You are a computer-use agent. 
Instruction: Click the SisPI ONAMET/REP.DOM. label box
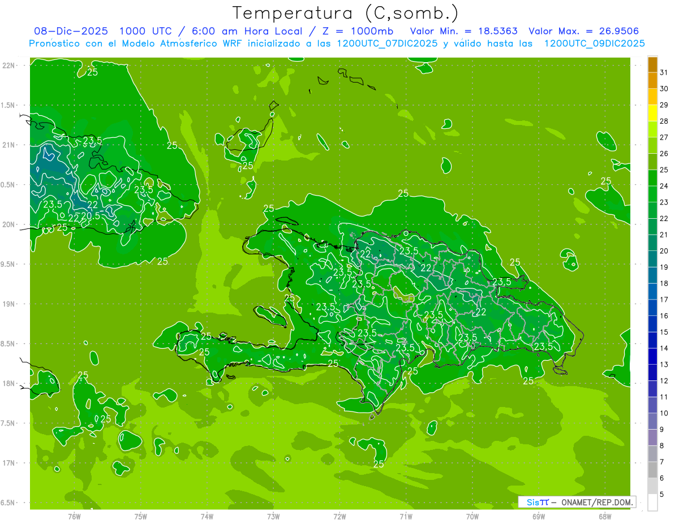(x=577, y=502)
